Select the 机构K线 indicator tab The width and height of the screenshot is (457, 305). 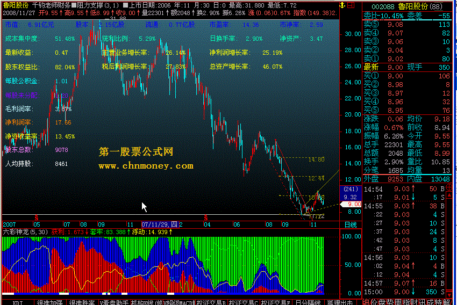[147, 303]
